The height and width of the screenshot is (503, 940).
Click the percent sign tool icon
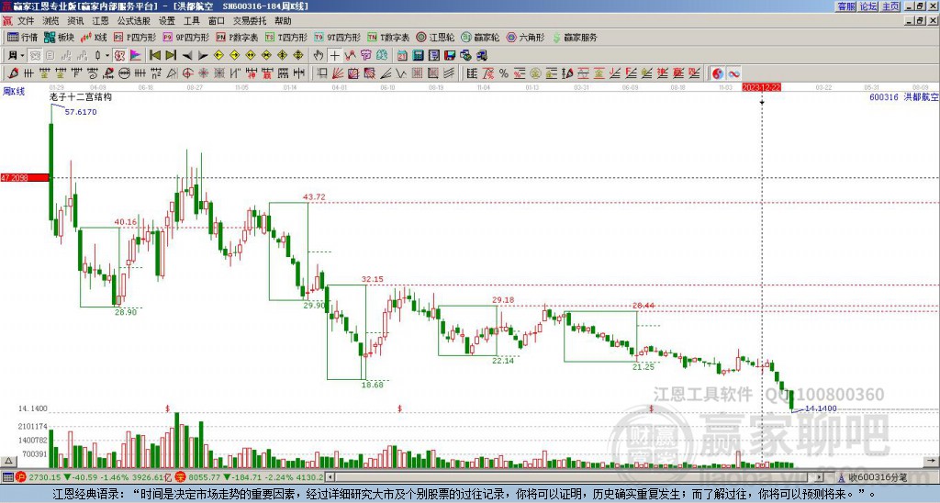[x=504, y=73]
